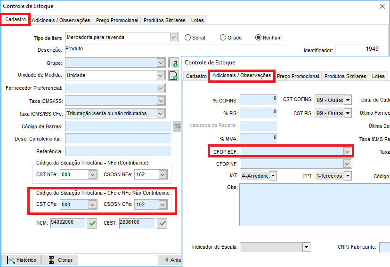Click the green check next to CEST

pyautogui.click(x=162, y=224)
